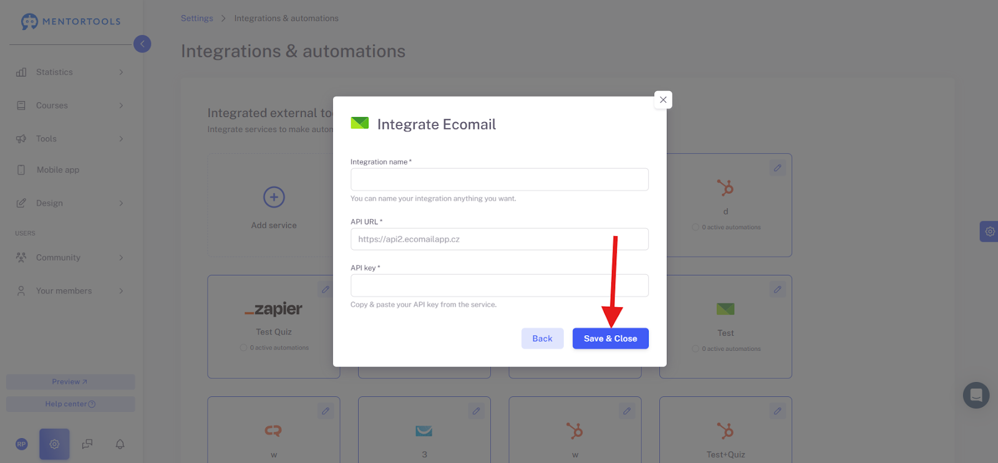This screenshot has width=998, height=463.
Task: Click the RP user avatar
Action: 22,444
